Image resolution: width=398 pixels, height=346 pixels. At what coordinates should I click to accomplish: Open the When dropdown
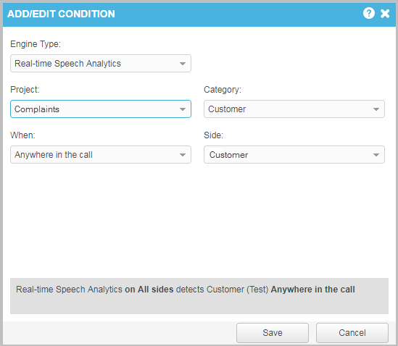101,155
